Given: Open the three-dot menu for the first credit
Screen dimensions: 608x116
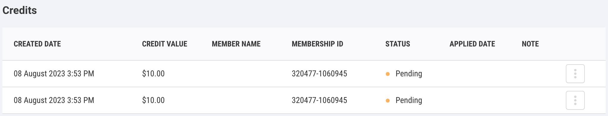Looking at the screenshot, I should [x=575, y=74].
